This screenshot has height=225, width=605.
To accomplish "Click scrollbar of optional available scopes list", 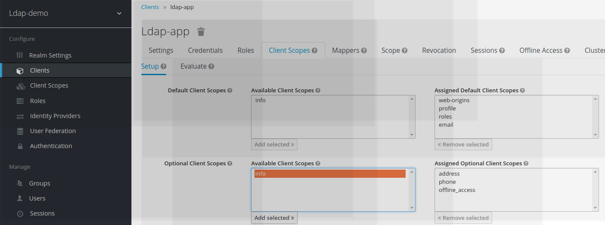I will click(412, 190).
